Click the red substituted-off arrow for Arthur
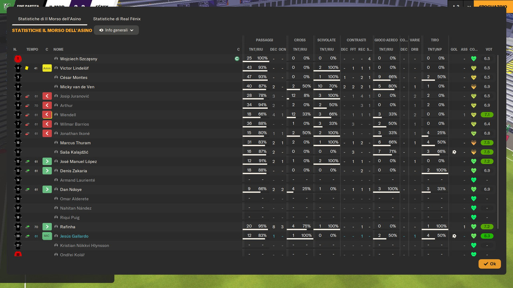 (x=47, y=106)
